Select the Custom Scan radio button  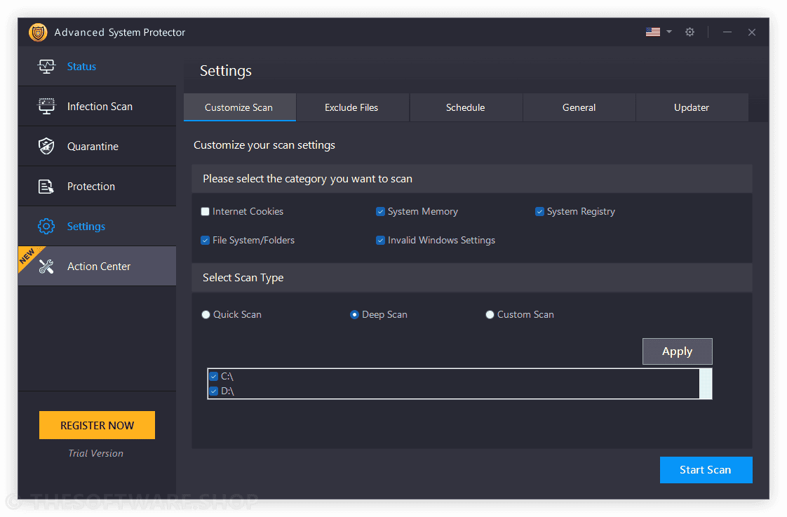click(x=490, y=315)
